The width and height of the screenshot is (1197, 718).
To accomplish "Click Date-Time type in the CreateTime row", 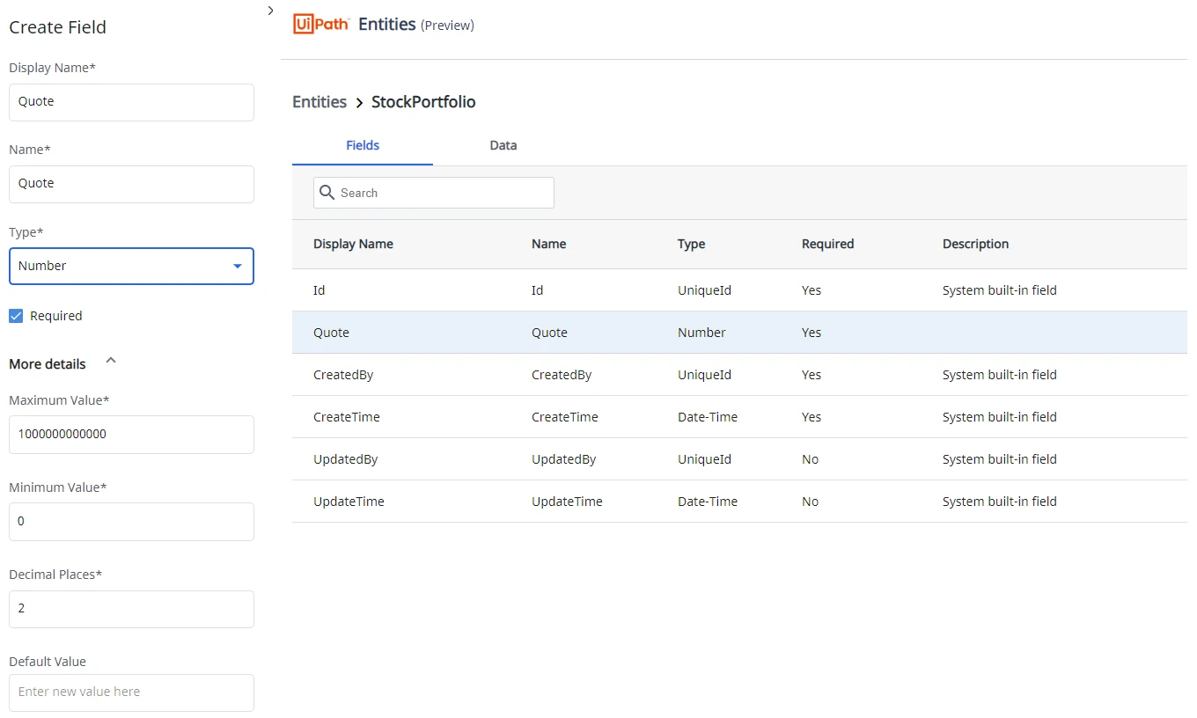I will (x=708, y=417).
